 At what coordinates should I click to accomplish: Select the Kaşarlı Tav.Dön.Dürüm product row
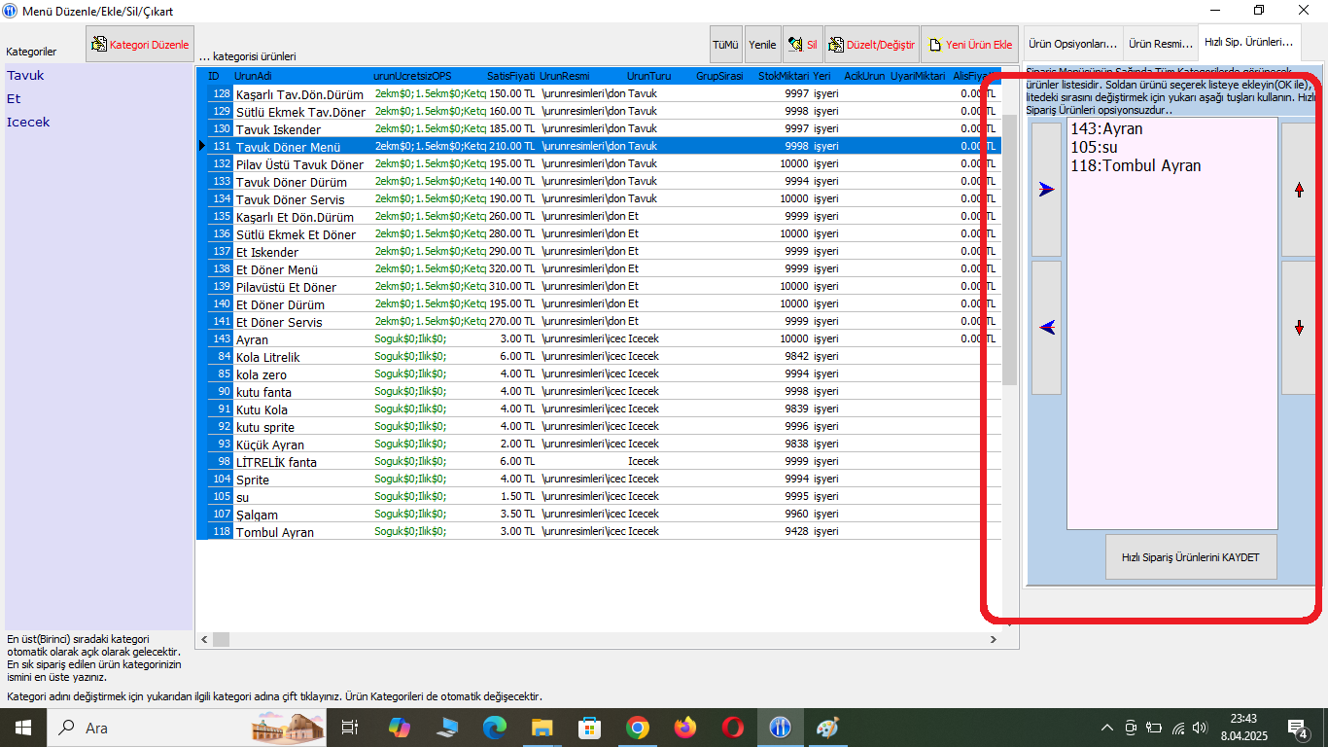click(x=599, y=94)
